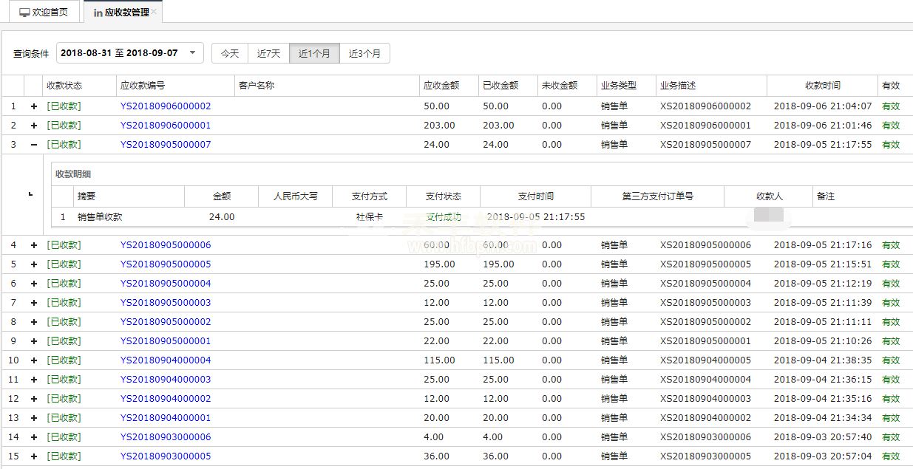Select the 应收款管理 tab
913x469 pixels.
121,13
